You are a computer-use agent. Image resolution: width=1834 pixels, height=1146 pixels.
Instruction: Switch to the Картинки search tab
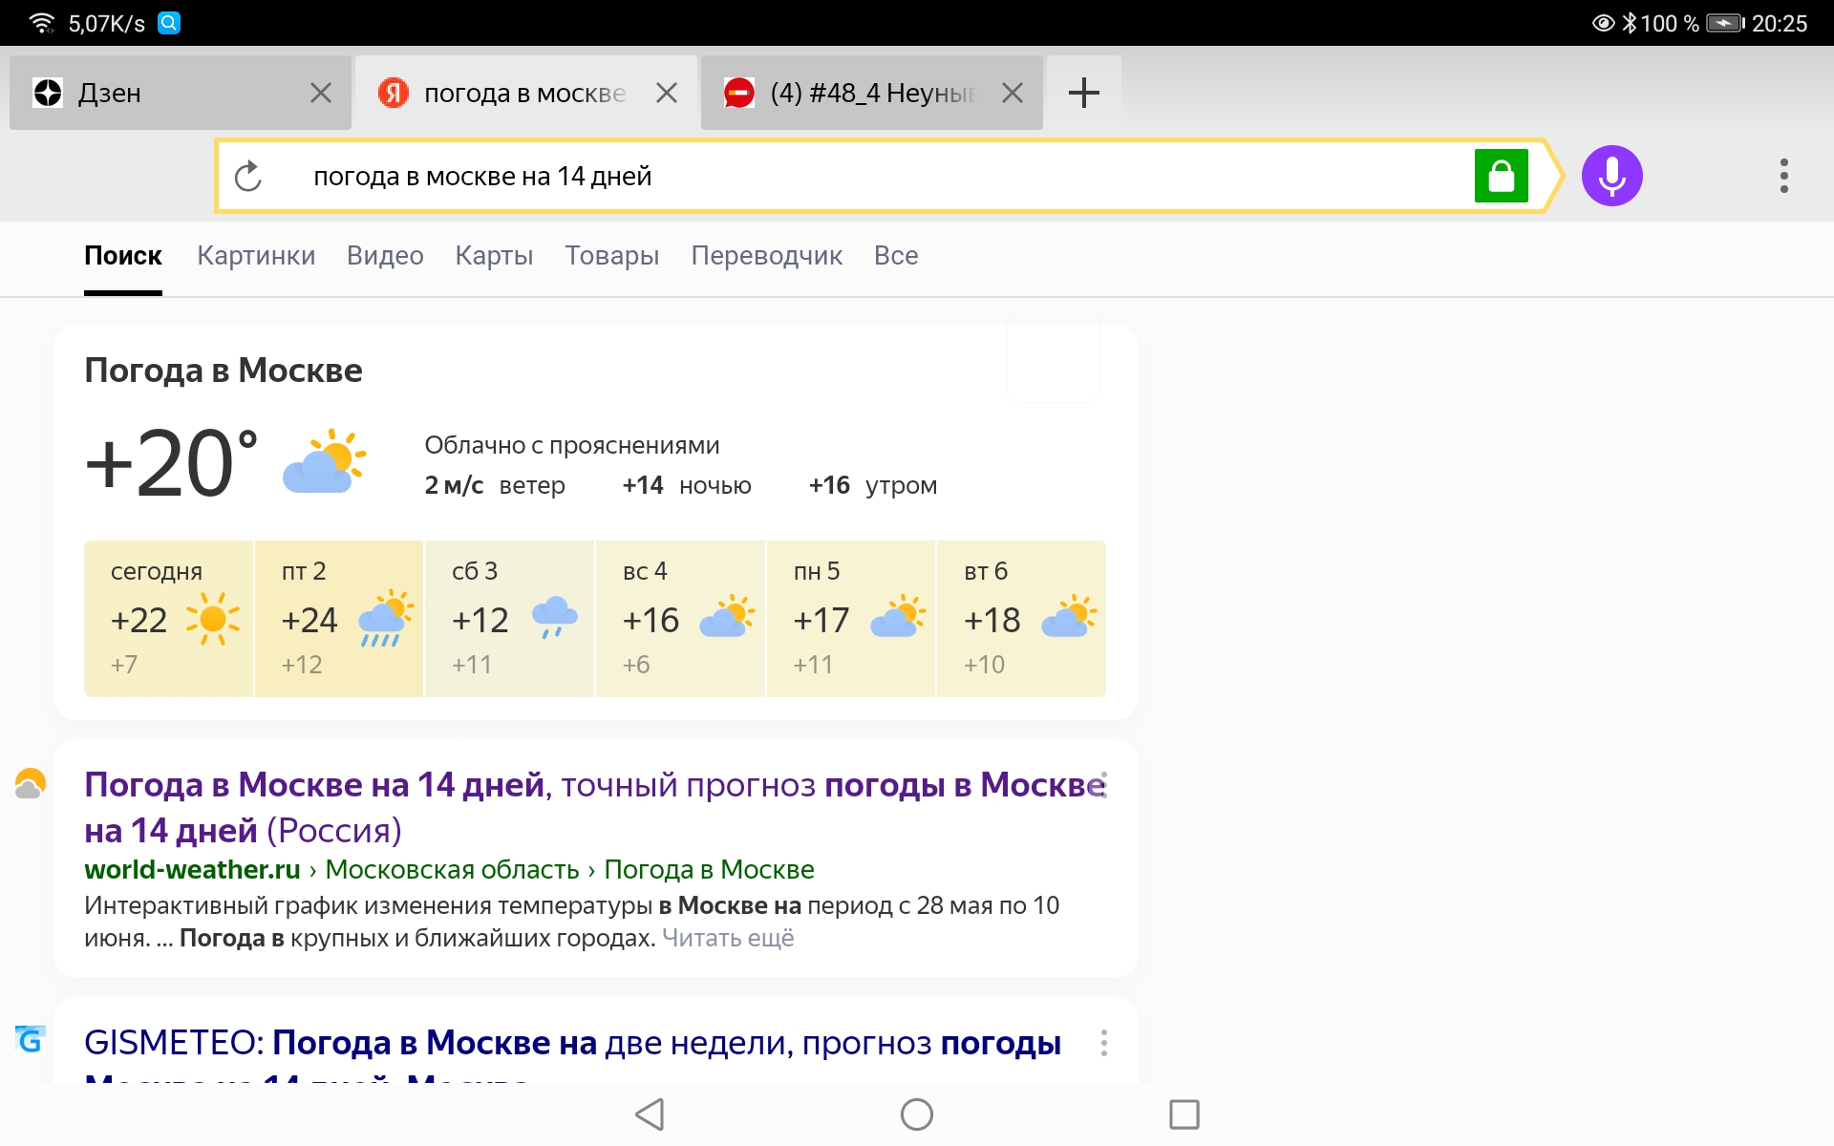[256, 255]
